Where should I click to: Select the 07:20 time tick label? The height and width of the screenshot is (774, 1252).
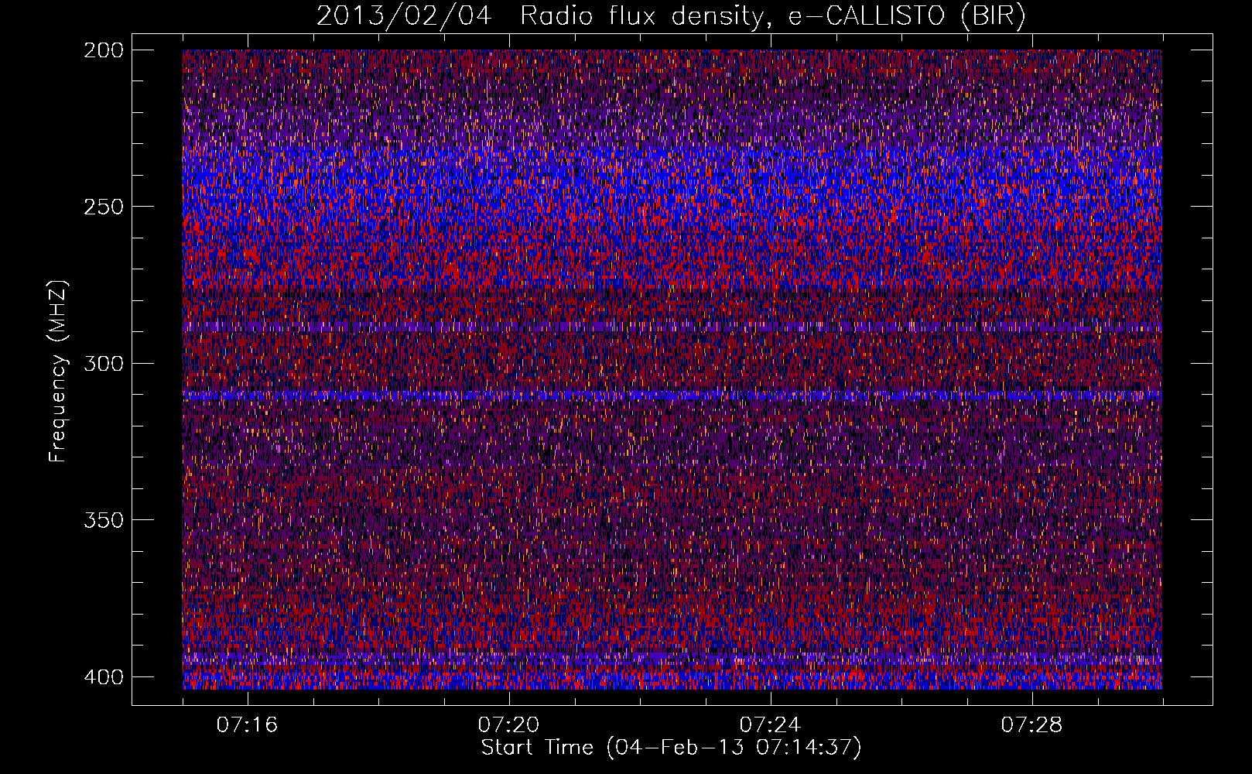(x=509, y=725)
